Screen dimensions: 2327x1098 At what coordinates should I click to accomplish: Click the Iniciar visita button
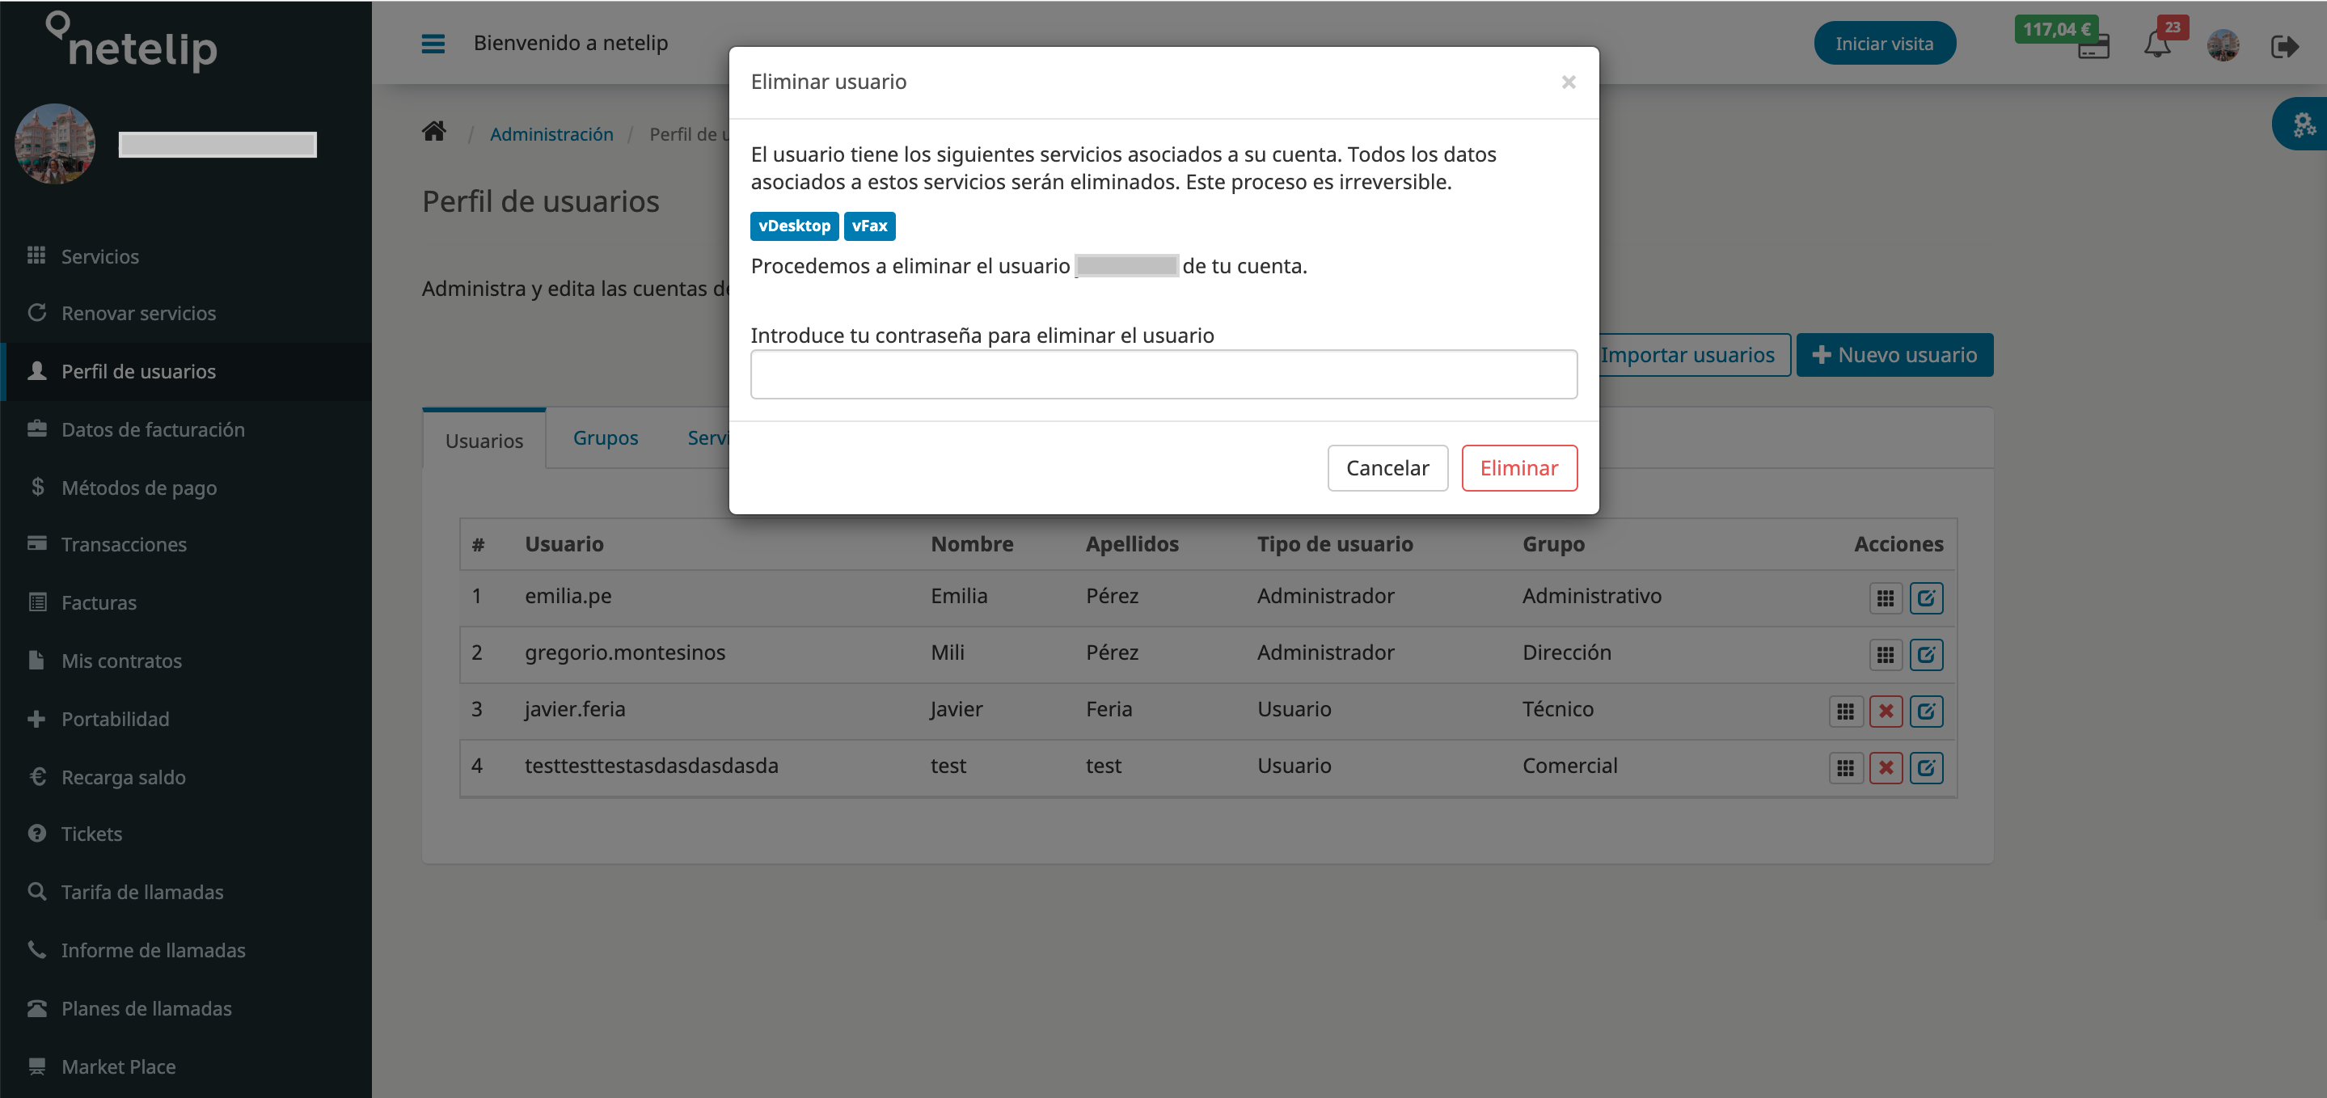pyautogui.click(x=1885, y=44)
